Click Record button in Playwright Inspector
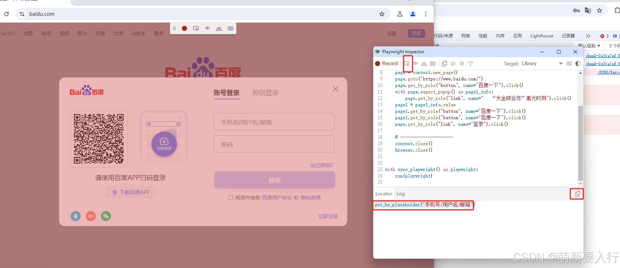 pyautogui.click(x=386, y=64)
